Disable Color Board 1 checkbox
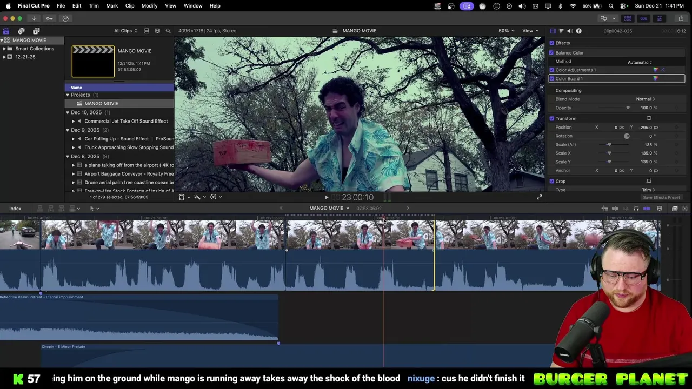 tap(552, 78)
